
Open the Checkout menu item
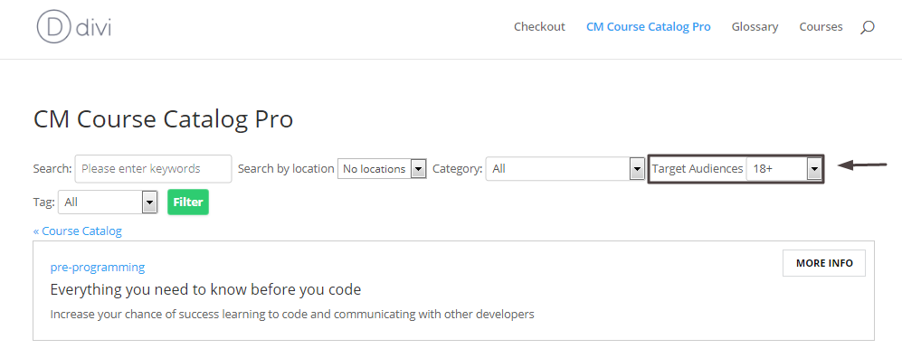click(539, 26)
